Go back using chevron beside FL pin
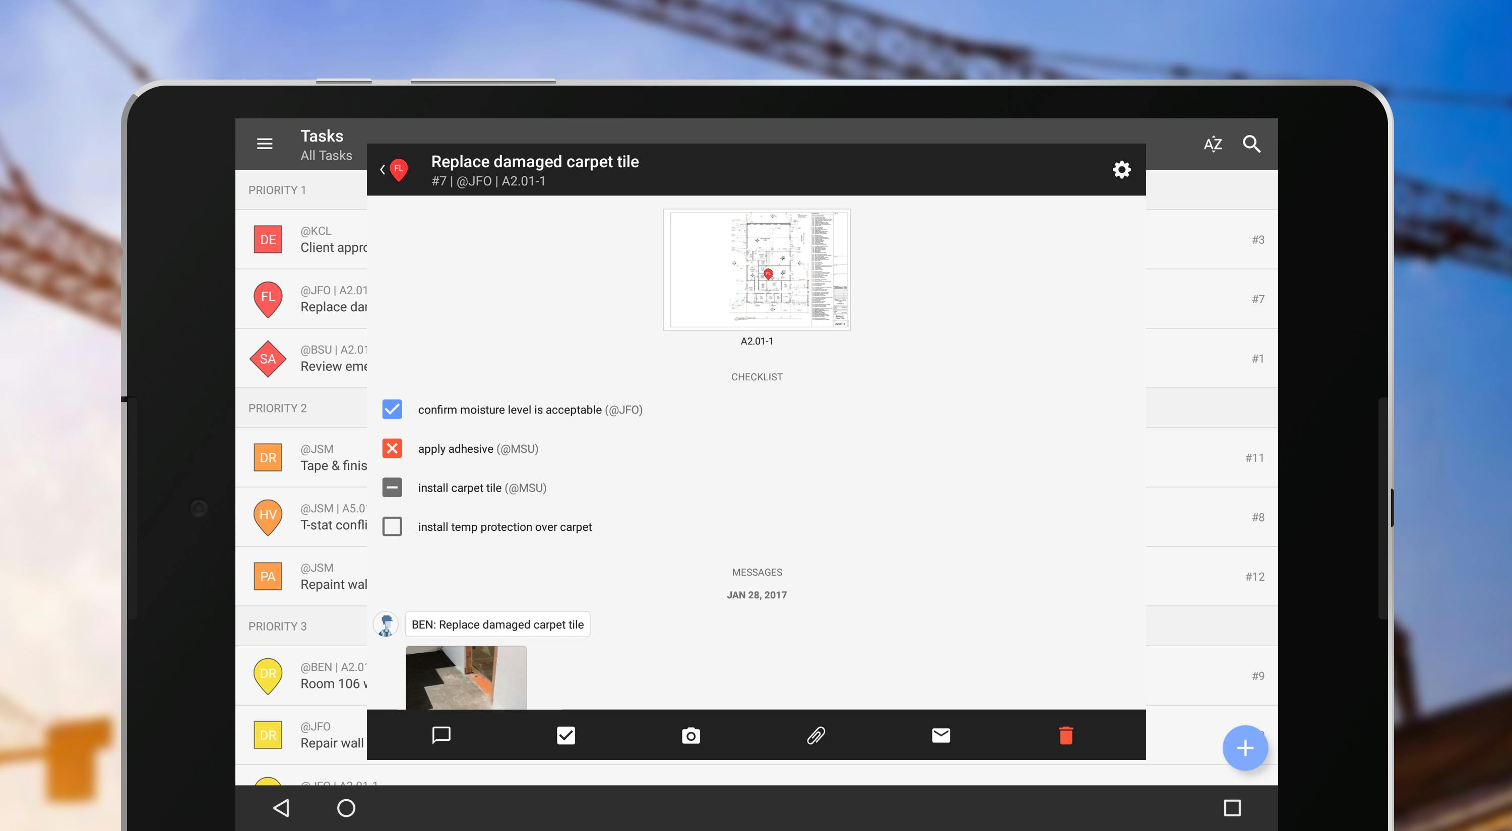The width and height of the screenshot is (1512, 831). (x=383, y=170)
